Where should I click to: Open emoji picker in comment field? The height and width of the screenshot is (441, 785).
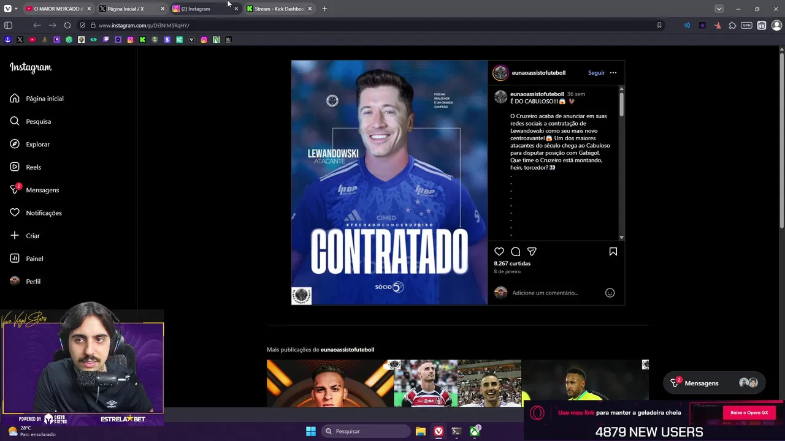(x=610, y=293)
